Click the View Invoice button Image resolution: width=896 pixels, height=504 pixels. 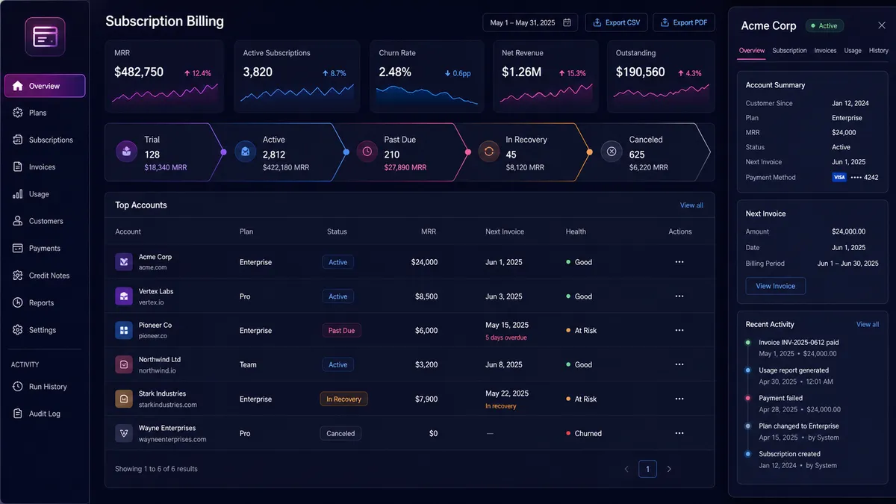[776, 286]
